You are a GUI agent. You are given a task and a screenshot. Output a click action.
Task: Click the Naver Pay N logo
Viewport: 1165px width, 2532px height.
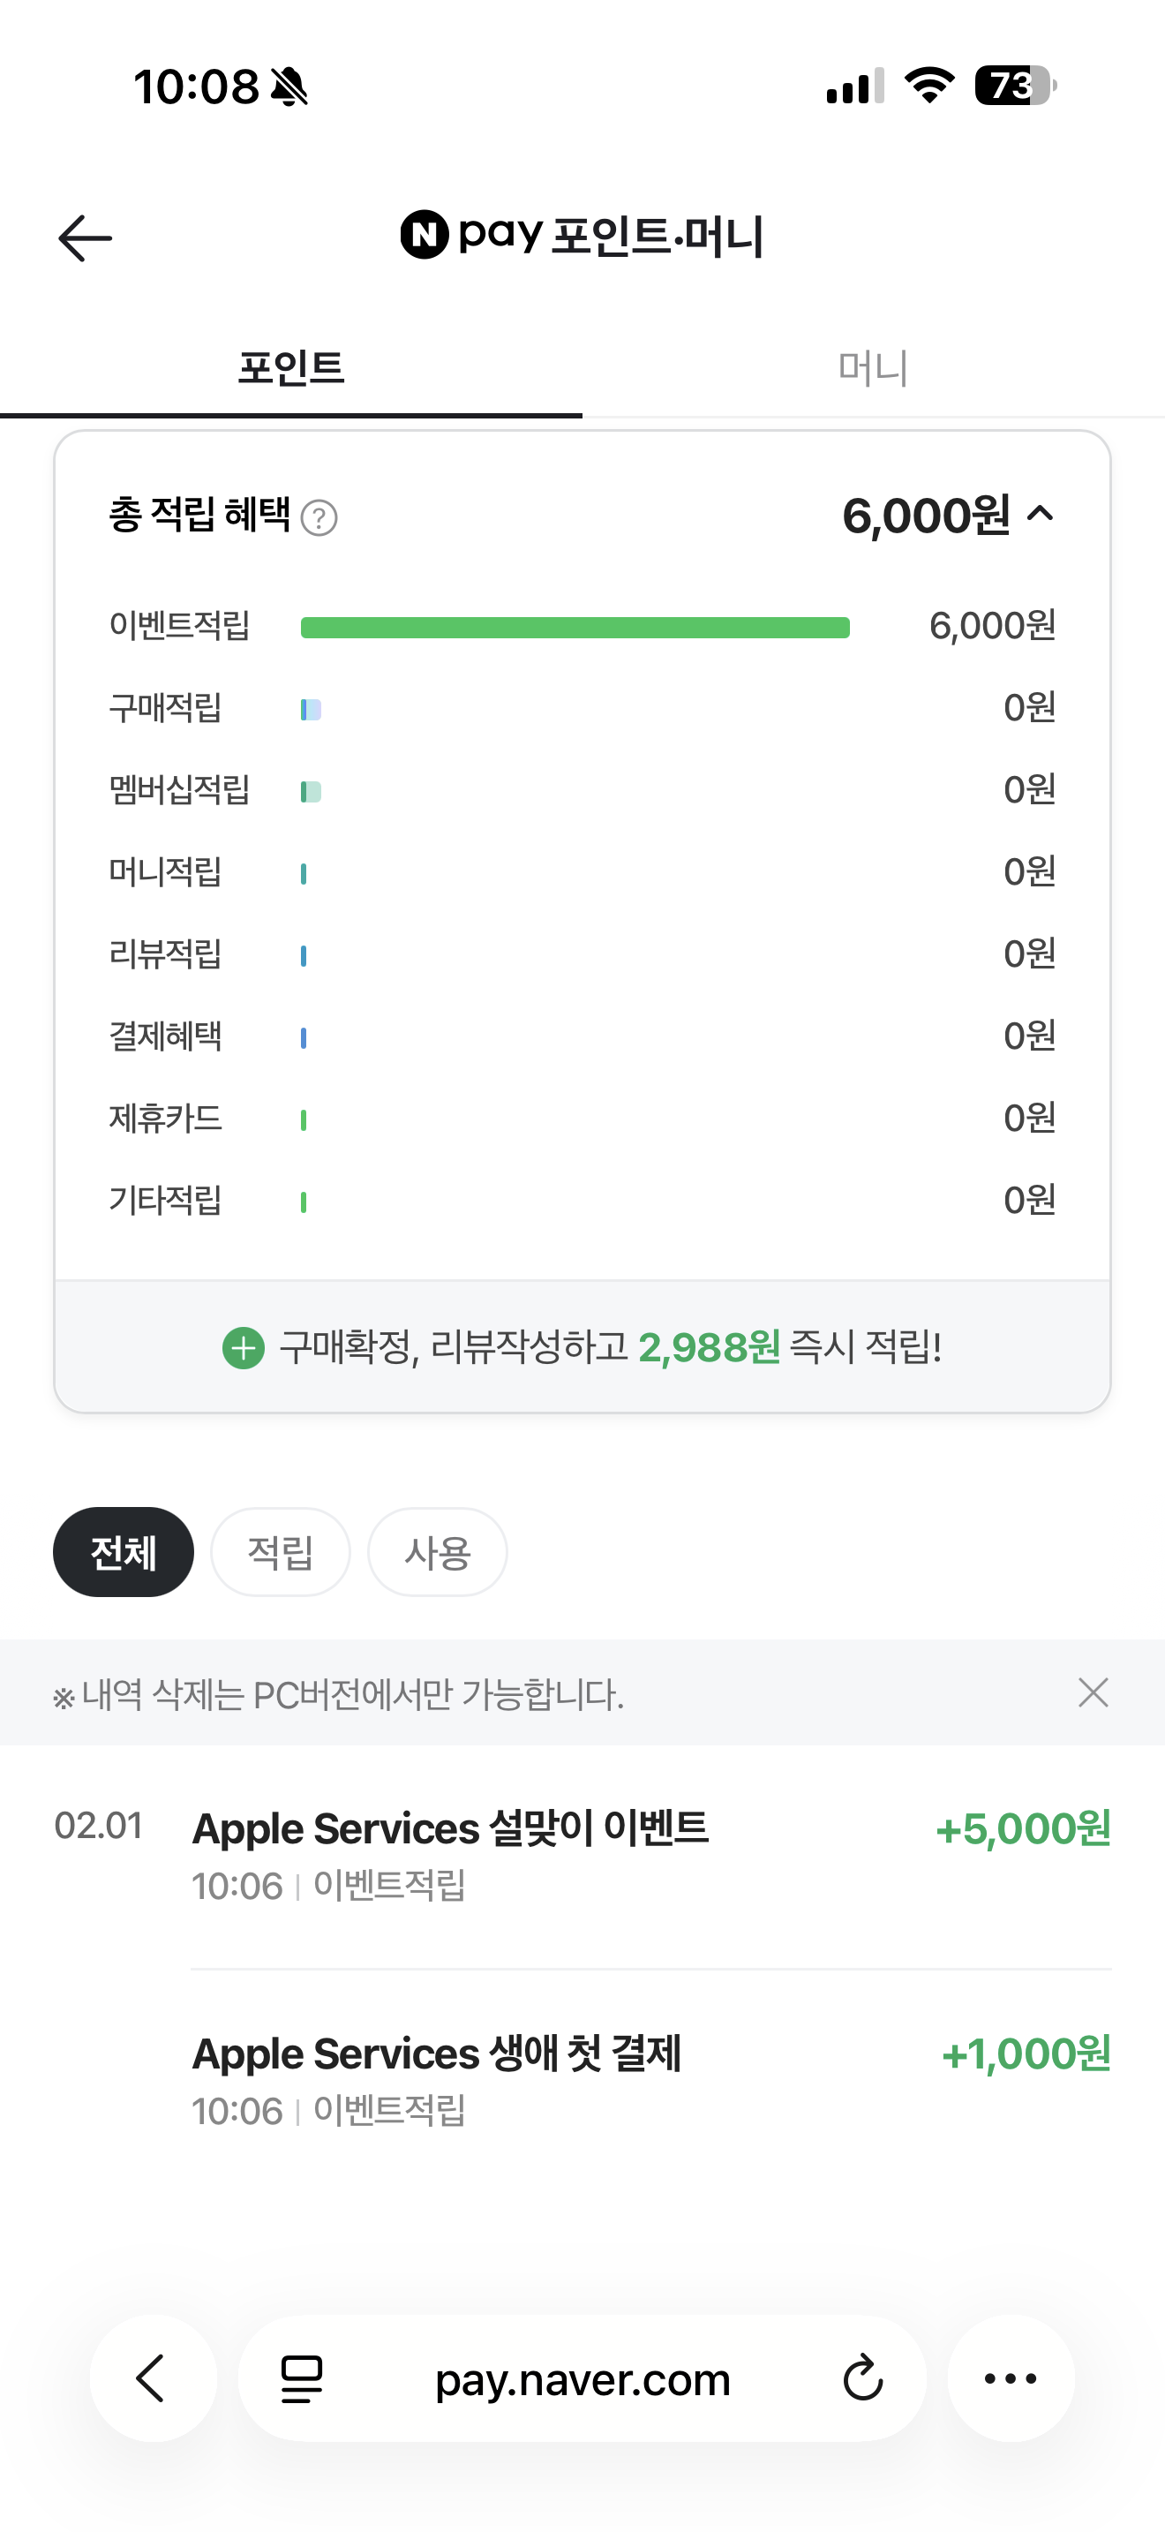[425, 235]
